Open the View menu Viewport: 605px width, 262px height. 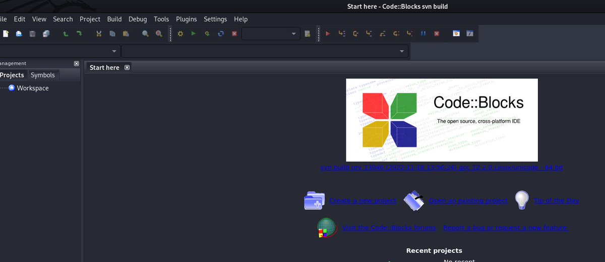pyautogui.click(x=39, y=19)
